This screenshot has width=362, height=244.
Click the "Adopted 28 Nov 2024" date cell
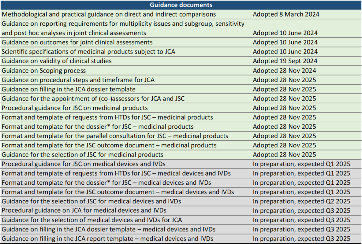point(284,71)
